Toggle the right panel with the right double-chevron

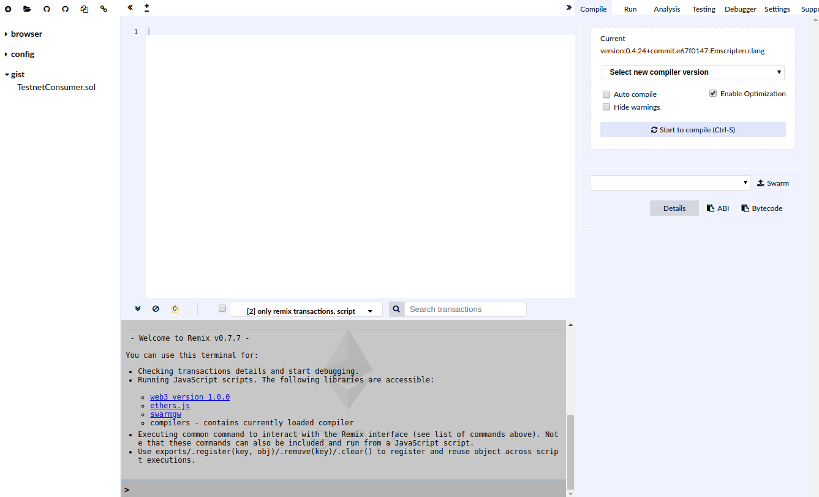pyautogui.click(x=569, y=7)
